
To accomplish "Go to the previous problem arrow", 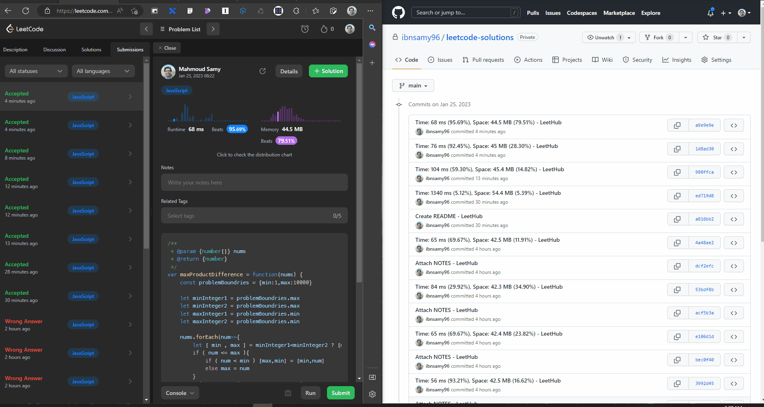I will click(146, 29).
